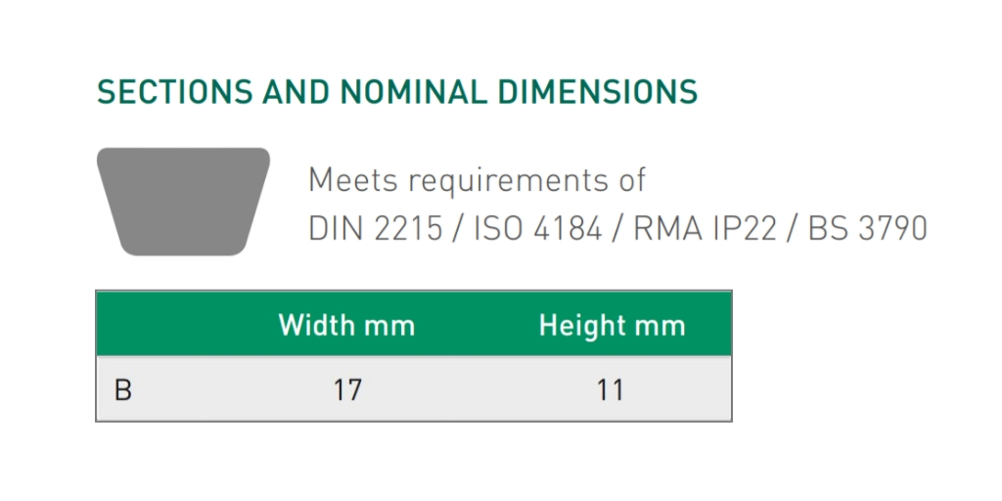Viewport: 1002px width, 501px height.
Task: Click the word 'DIMENSIONS' in the heading
Action: point(598,92)
